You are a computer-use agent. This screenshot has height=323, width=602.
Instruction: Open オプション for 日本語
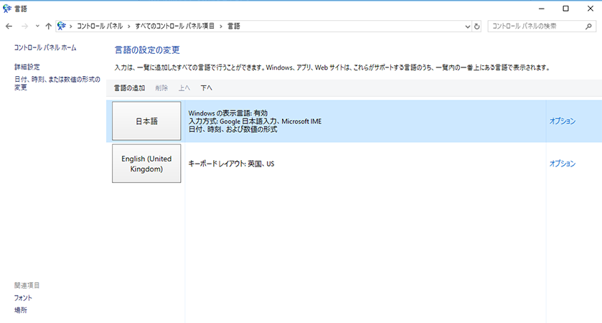coord(563,121)
